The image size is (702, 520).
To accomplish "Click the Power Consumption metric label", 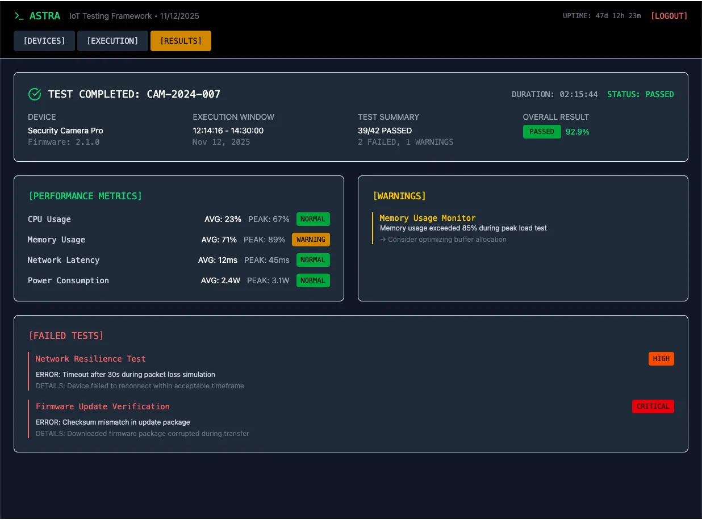I will pos(68,280).
